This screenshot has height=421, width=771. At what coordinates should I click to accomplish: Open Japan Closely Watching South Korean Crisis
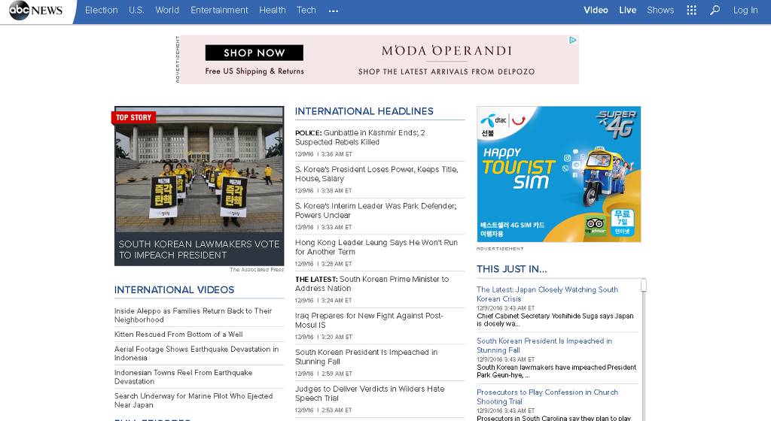[547, 294]
